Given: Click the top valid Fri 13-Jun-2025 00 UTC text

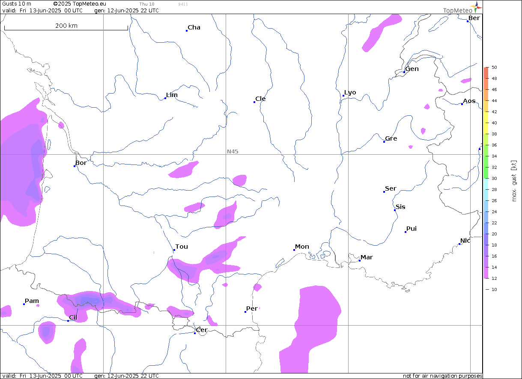Looking at the screenshot, I should pos(42,11).
